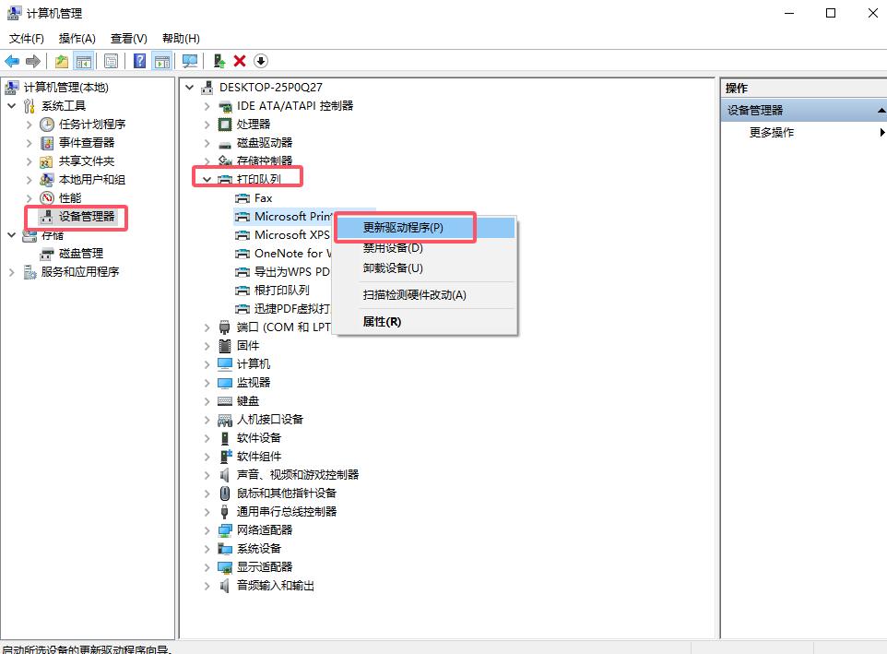Expand the 显示适配器 node

[207, 566]
